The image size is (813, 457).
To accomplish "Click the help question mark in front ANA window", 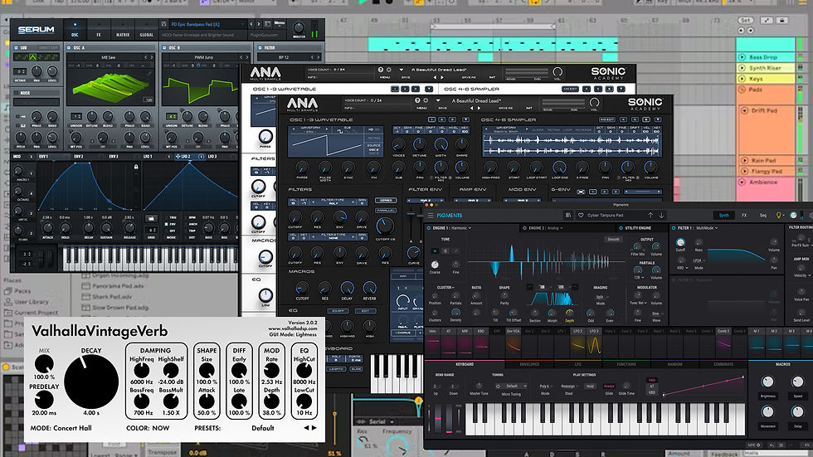I will coord(417,100).
